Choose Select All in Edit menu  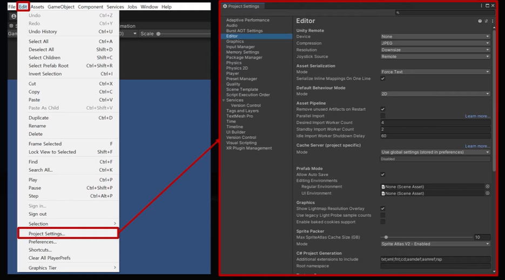click(68, 41)
